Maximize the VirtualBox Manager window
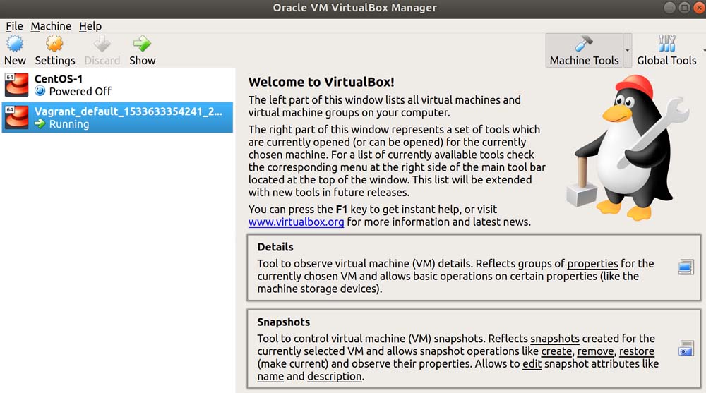Image resolution: width=706 pixels, height=393 pixels. coord(684,8)
